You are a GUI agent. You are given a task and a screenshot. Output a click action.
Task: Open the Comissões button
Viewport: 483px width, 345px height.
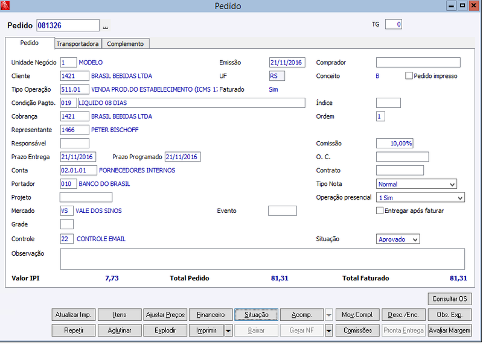[357, 331]
